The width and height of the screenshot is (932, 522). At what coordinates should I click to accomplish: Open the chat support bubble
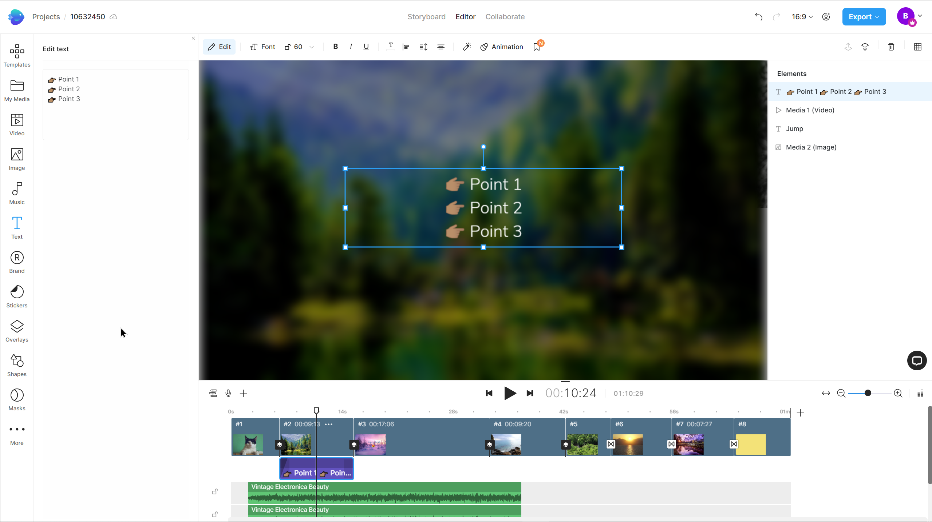coord(916,360)
